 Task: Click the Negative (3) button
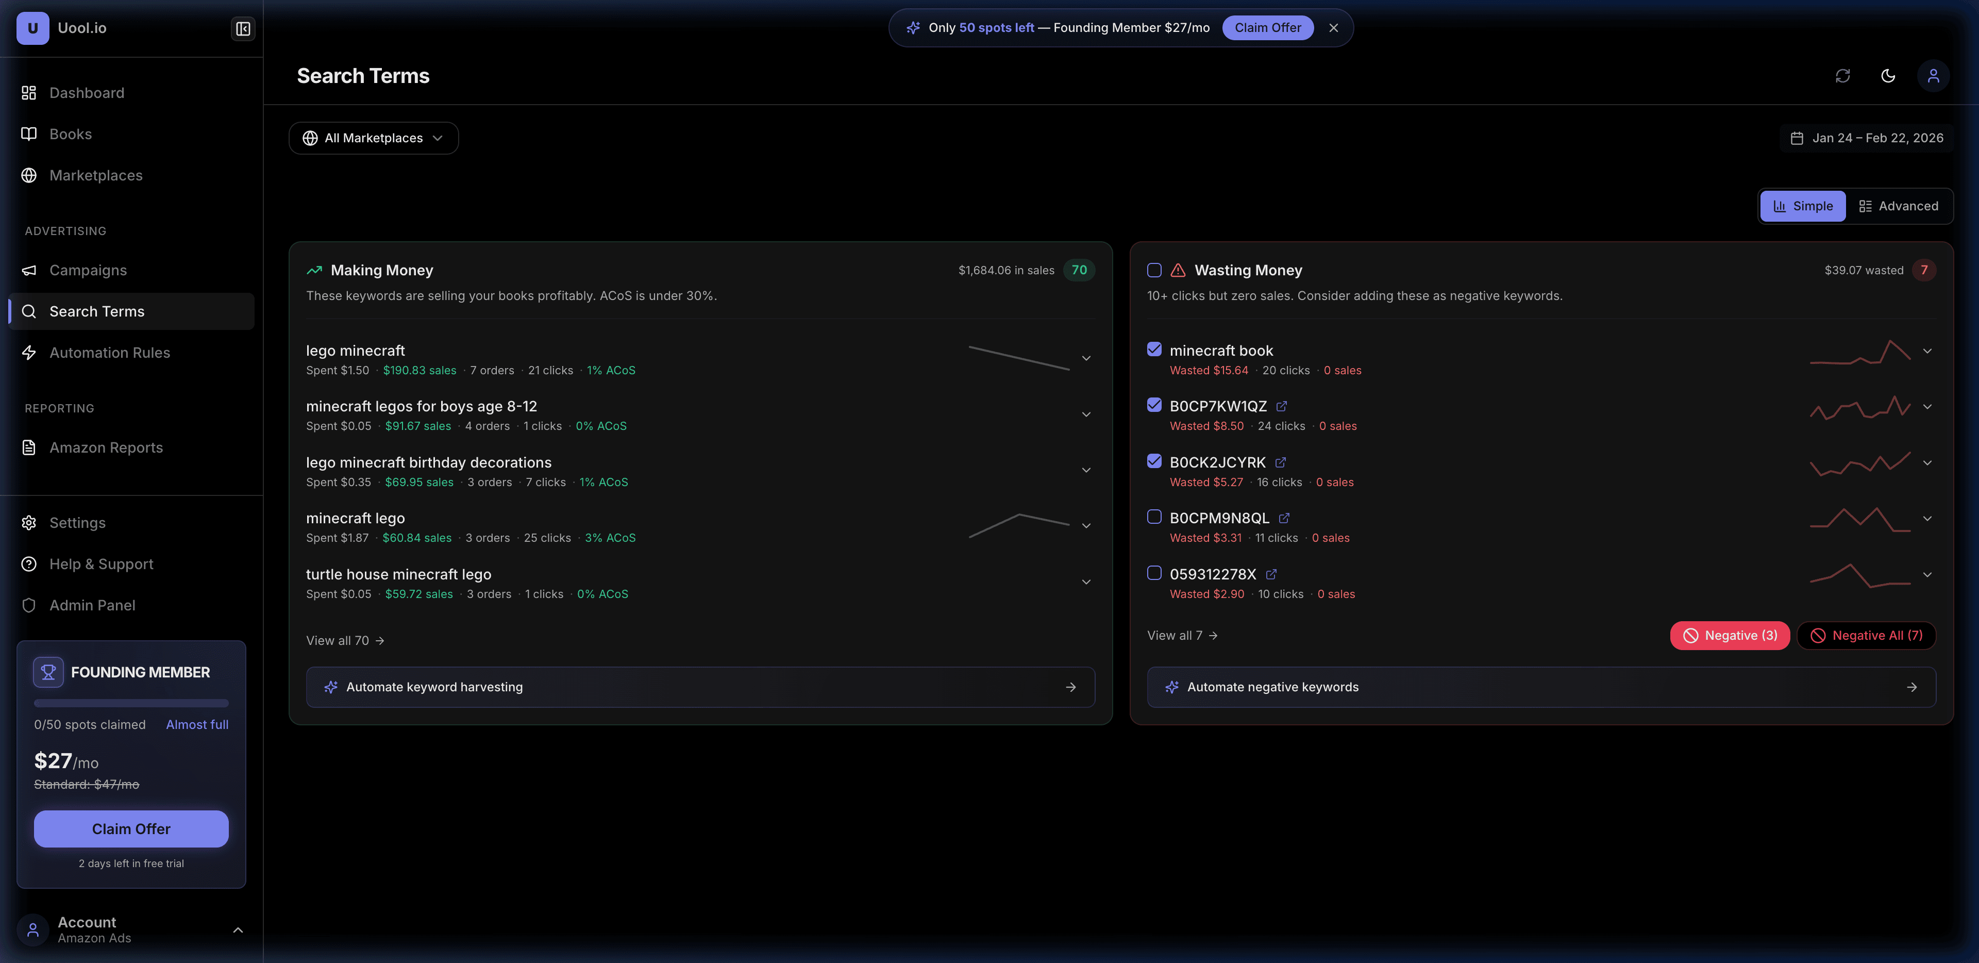(x=1730, y=636)
